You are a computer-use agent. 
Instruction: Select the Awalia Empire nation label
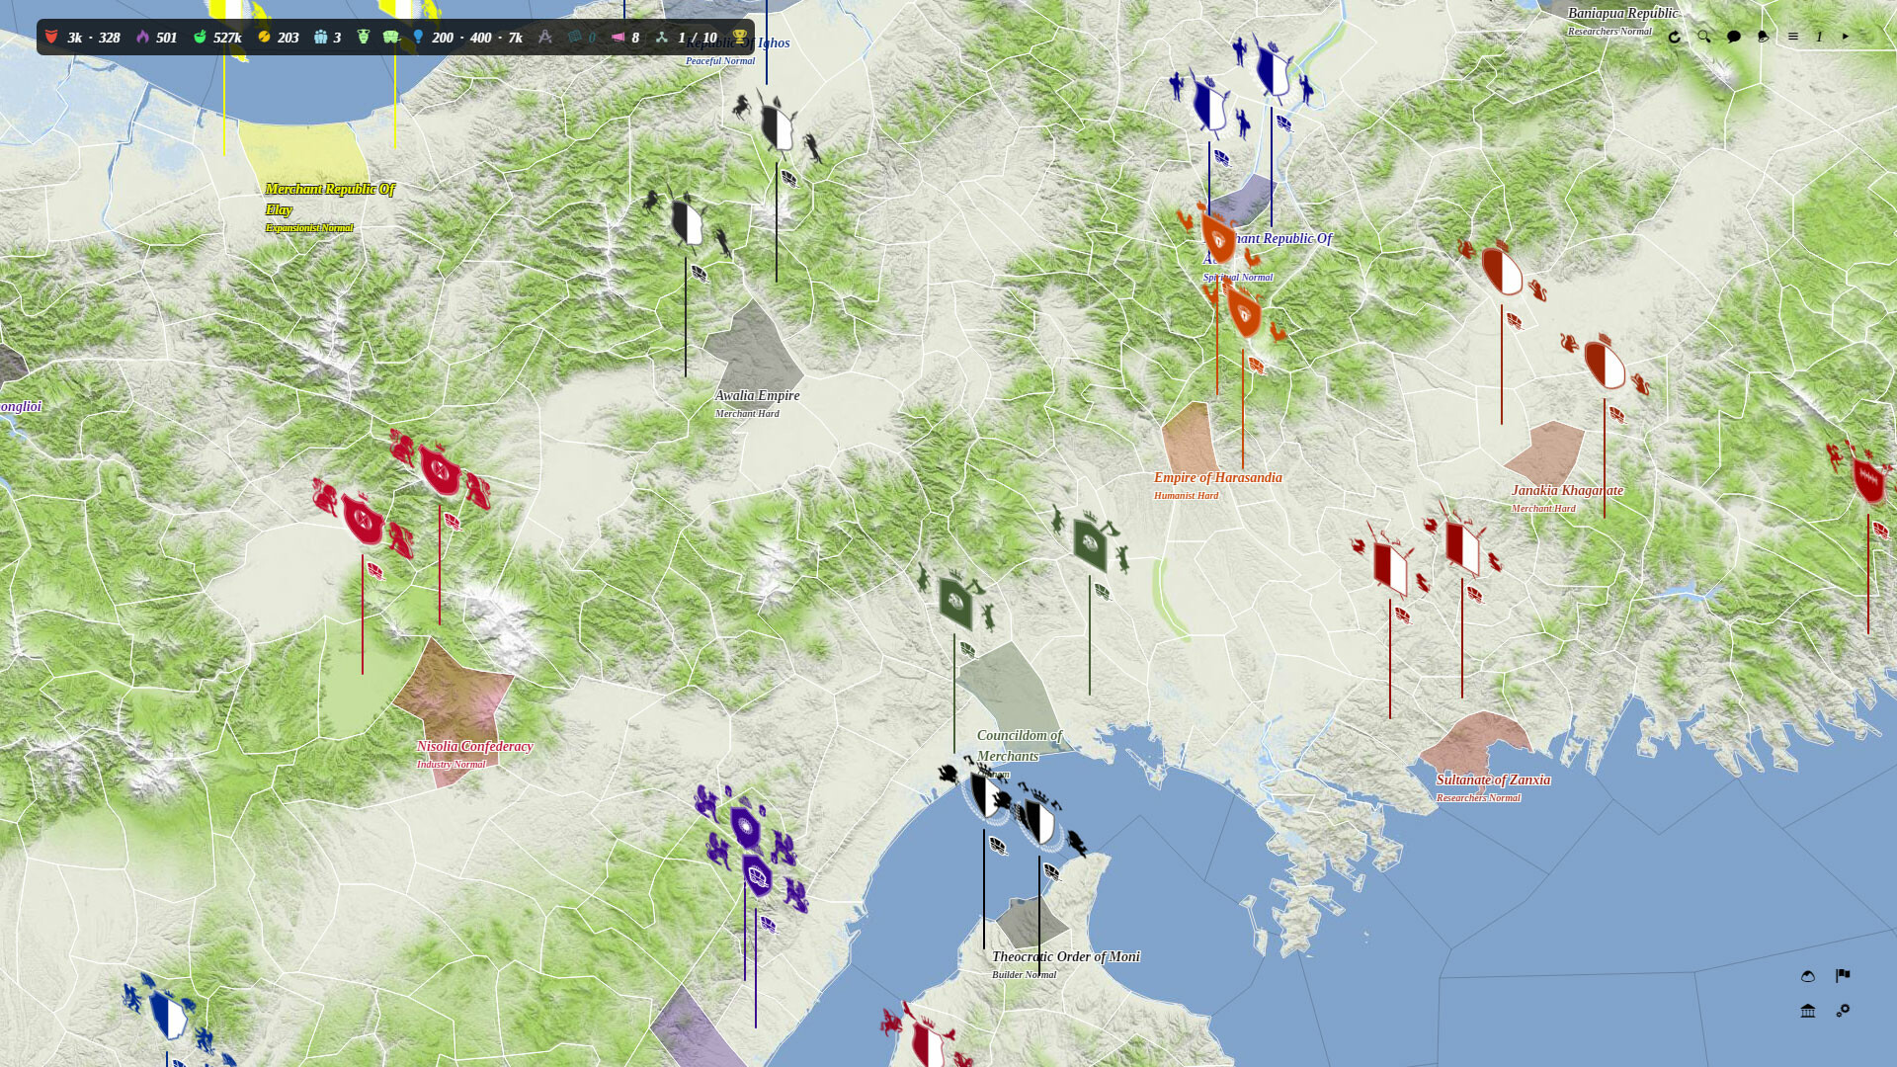[x=756, y=395]
